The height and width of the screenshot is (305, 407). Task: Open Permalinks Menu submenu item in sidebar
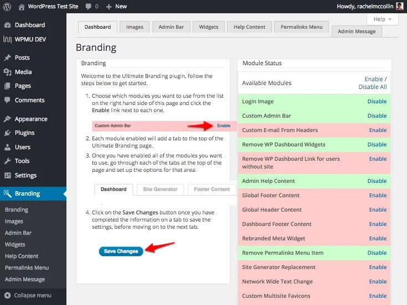point(27,268)
